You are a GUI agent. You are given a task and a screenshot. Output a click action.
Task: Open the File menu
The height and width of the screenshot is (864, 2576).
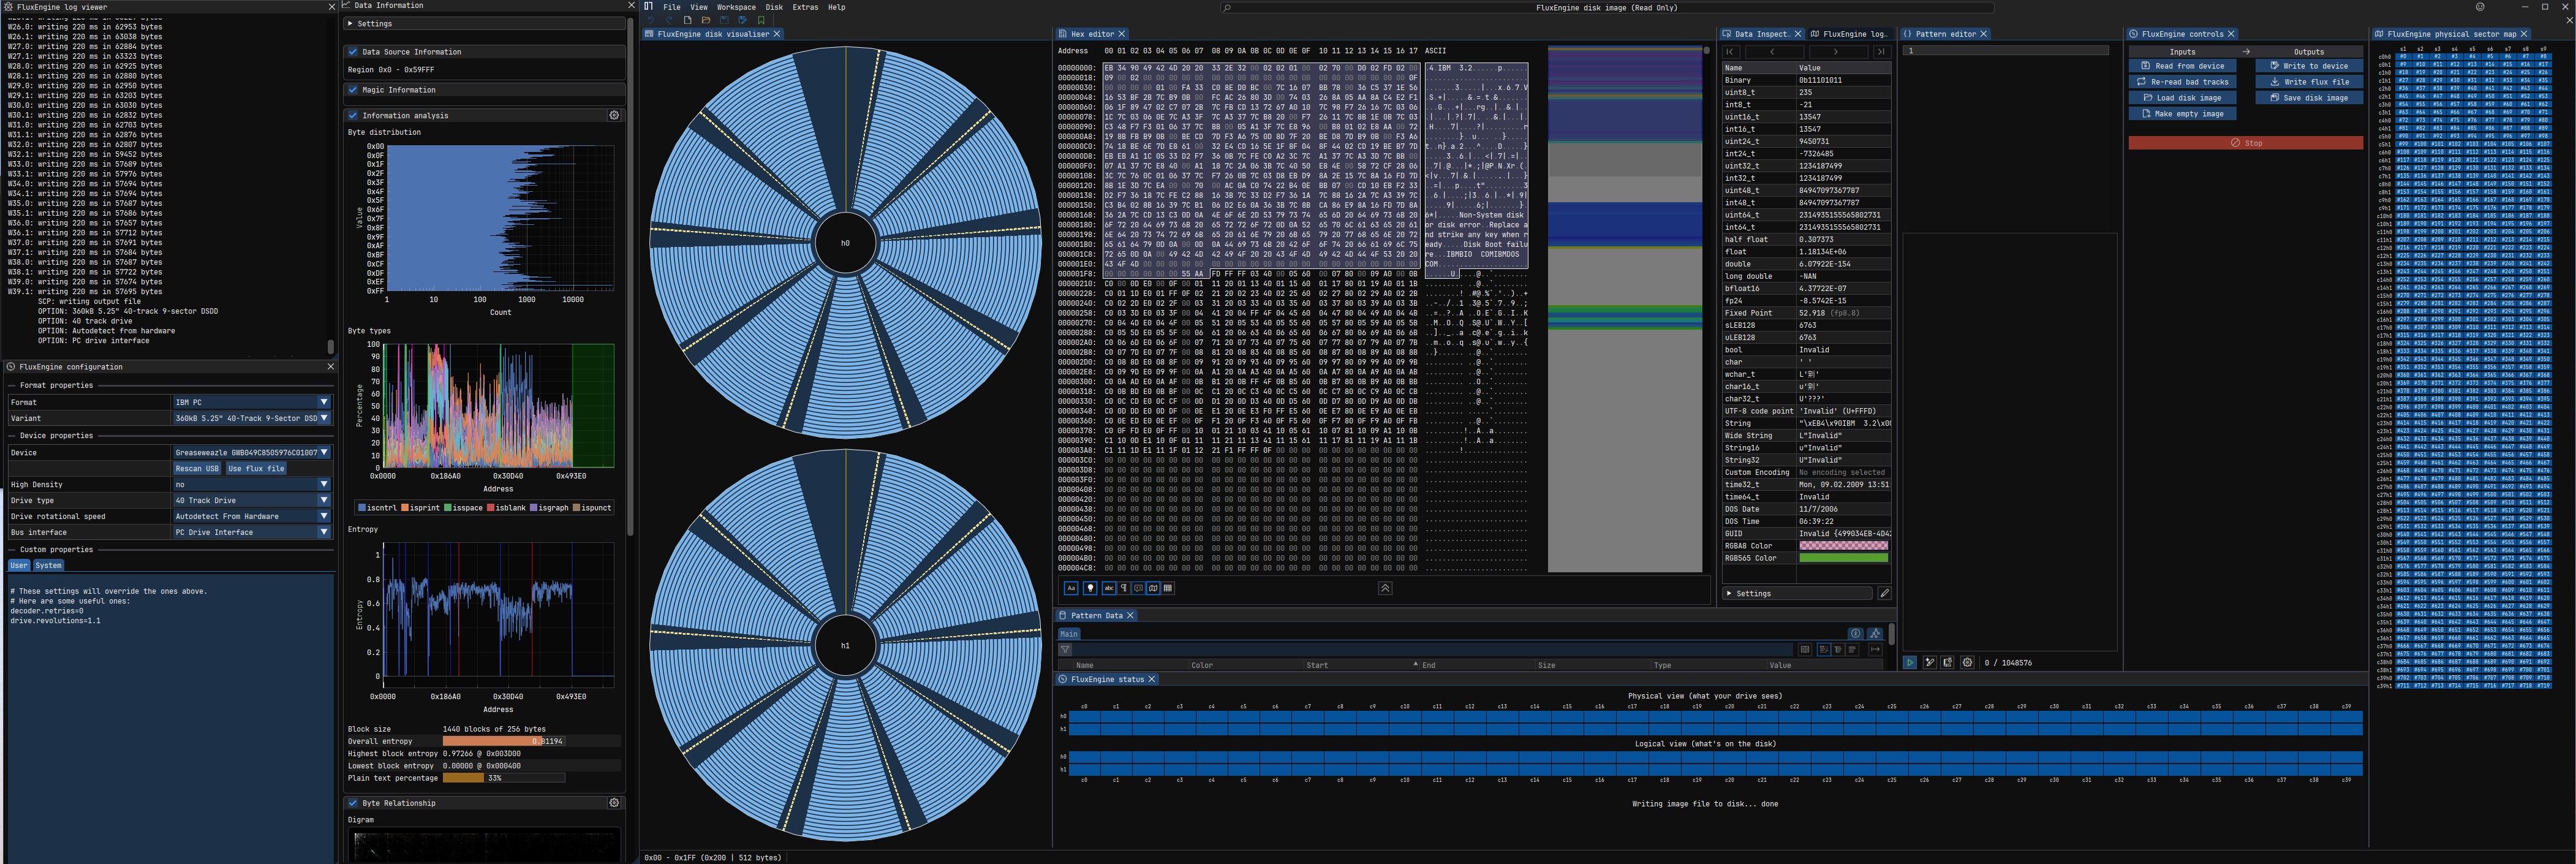[672, 7]
